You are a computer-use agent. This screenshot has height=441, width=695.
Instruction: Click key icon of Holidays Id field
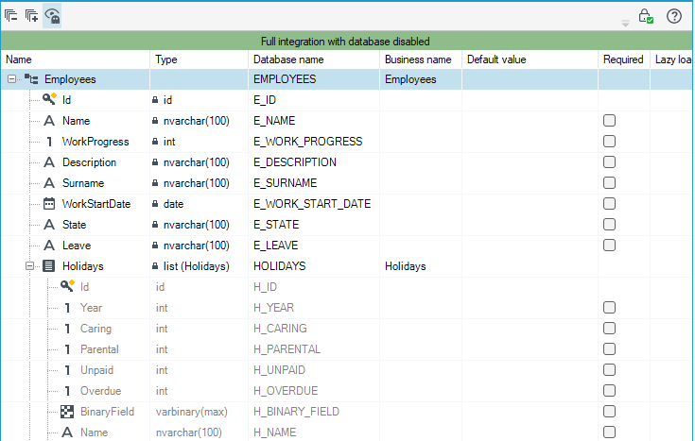(x=67, y=286)
